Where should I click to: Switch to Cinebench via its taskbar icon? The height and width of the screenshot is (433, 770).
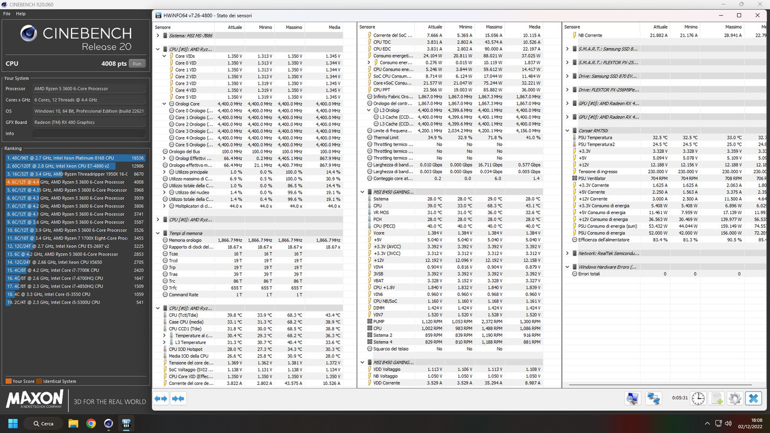click(108, 423)
